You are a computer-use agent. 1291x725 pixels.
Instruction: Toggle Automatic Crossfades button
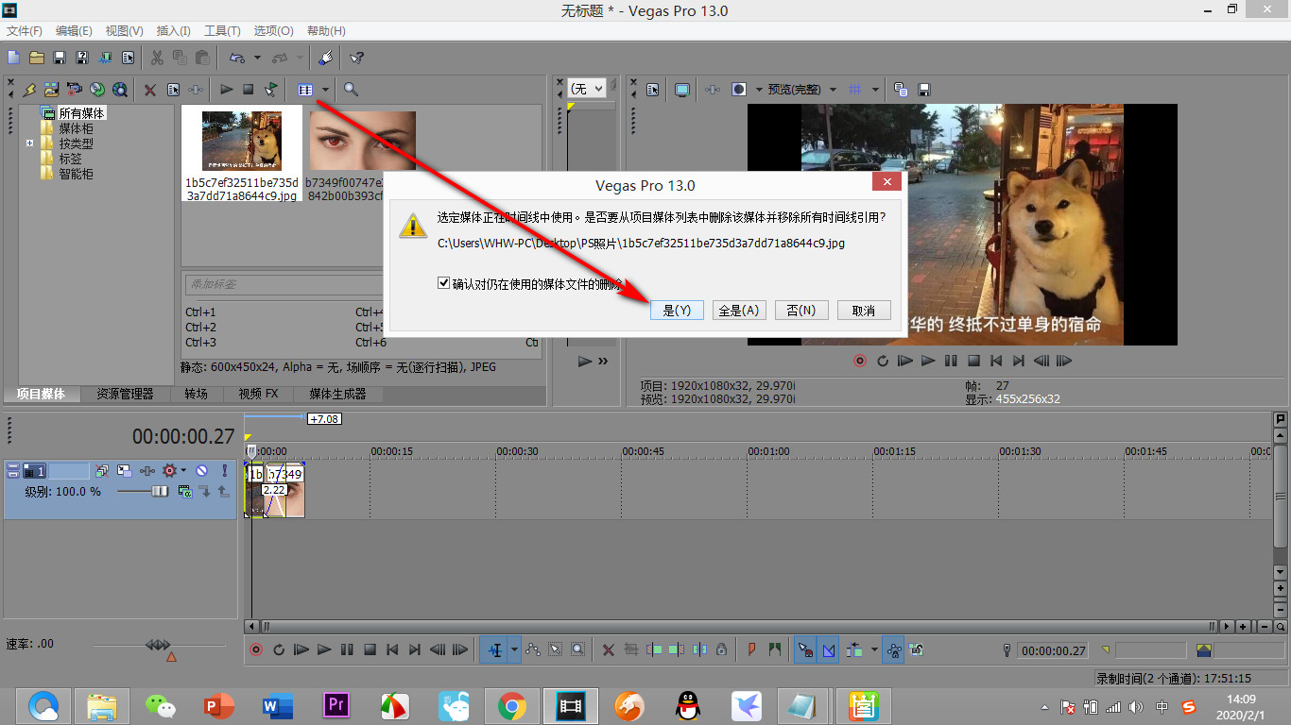pyautogui.click(x=829, y=649)
